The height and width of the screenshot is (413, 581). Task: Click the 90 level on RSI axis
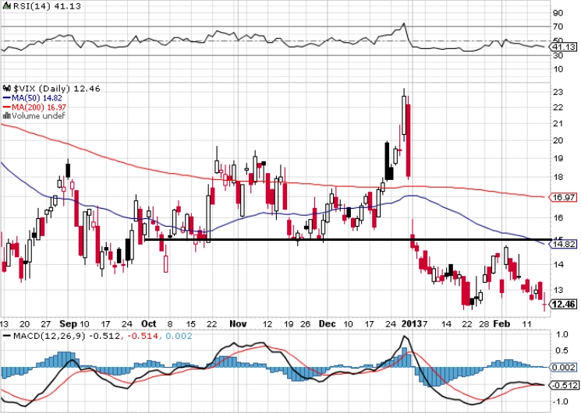click(558, 13)
